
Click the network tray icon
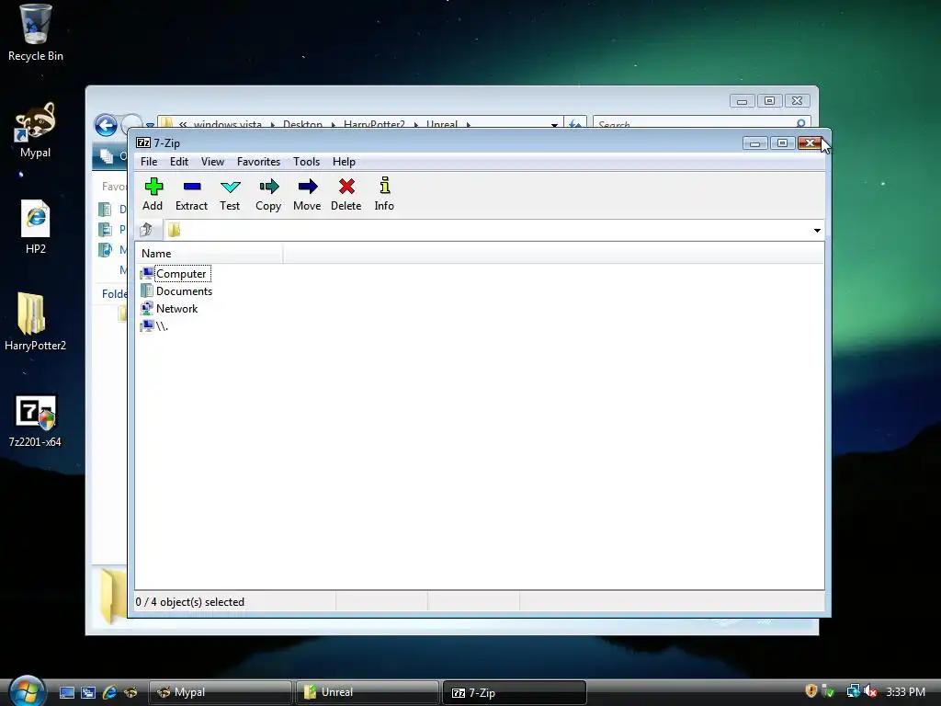point(853,691)
